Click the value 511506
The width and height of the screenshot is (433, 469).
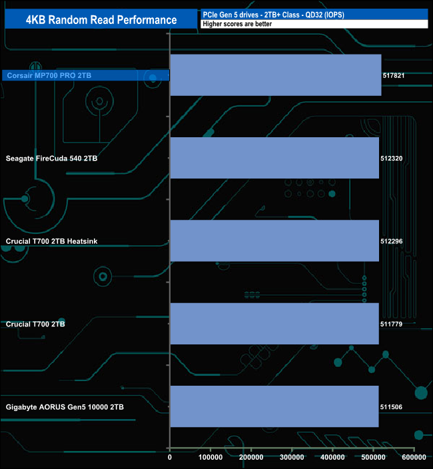coord(391,407)
